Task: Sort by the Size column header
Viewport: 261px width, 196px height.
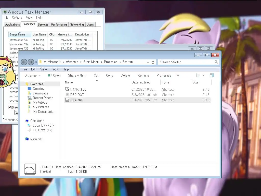Action: pos(201,82)
